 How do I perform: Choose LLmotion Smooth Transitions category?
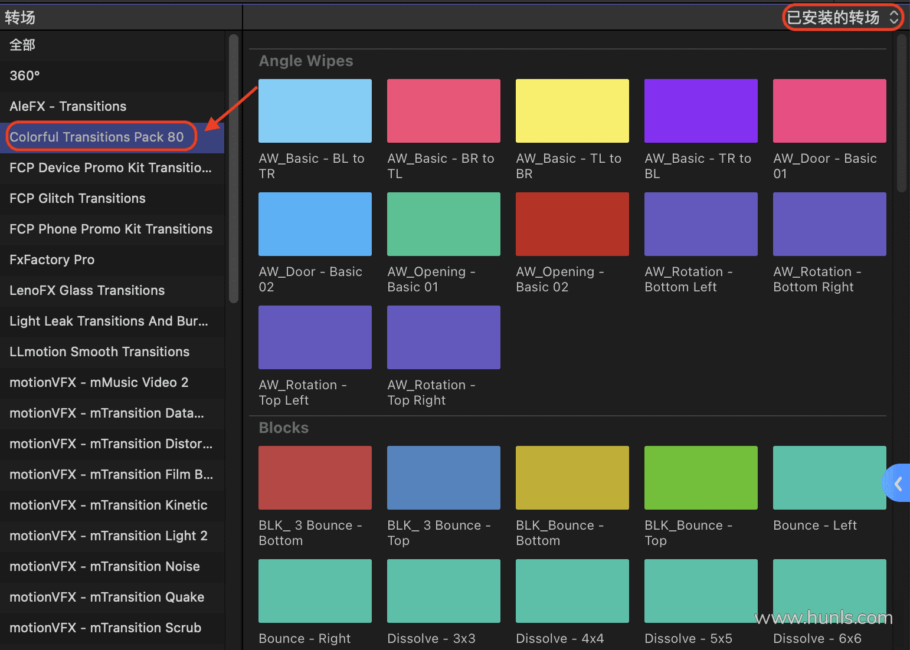coord(99,352)
